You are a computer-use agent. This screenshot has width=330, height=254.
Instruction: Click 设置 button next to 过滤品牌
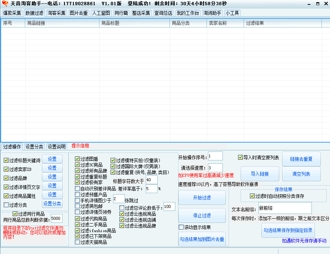coord(52,177)
